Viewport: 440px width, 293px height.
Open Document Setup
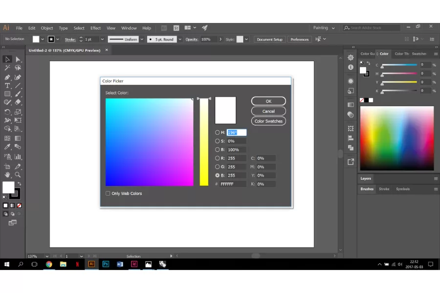pyautogui.click(x=270, y=39)
